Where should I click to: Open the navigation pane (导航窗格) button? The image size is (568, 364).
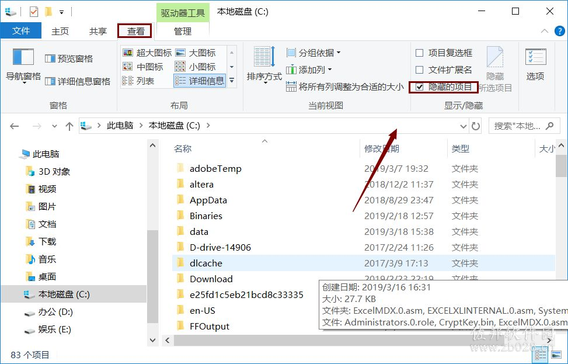[x=23, y=65]
